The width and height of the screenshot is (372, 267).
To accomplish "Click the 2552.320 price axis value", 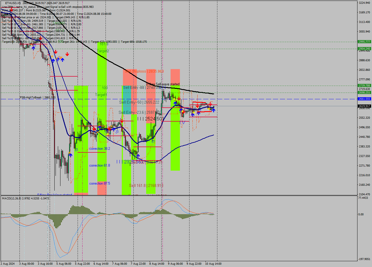I will [x=364, y=118].
